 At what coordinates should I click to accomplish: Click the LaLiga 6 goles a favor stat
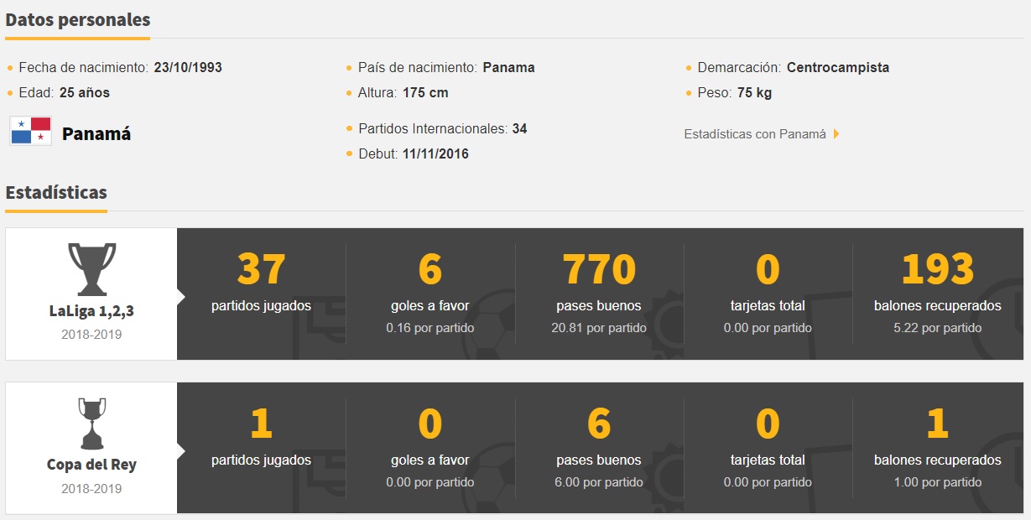pos(430,270)
